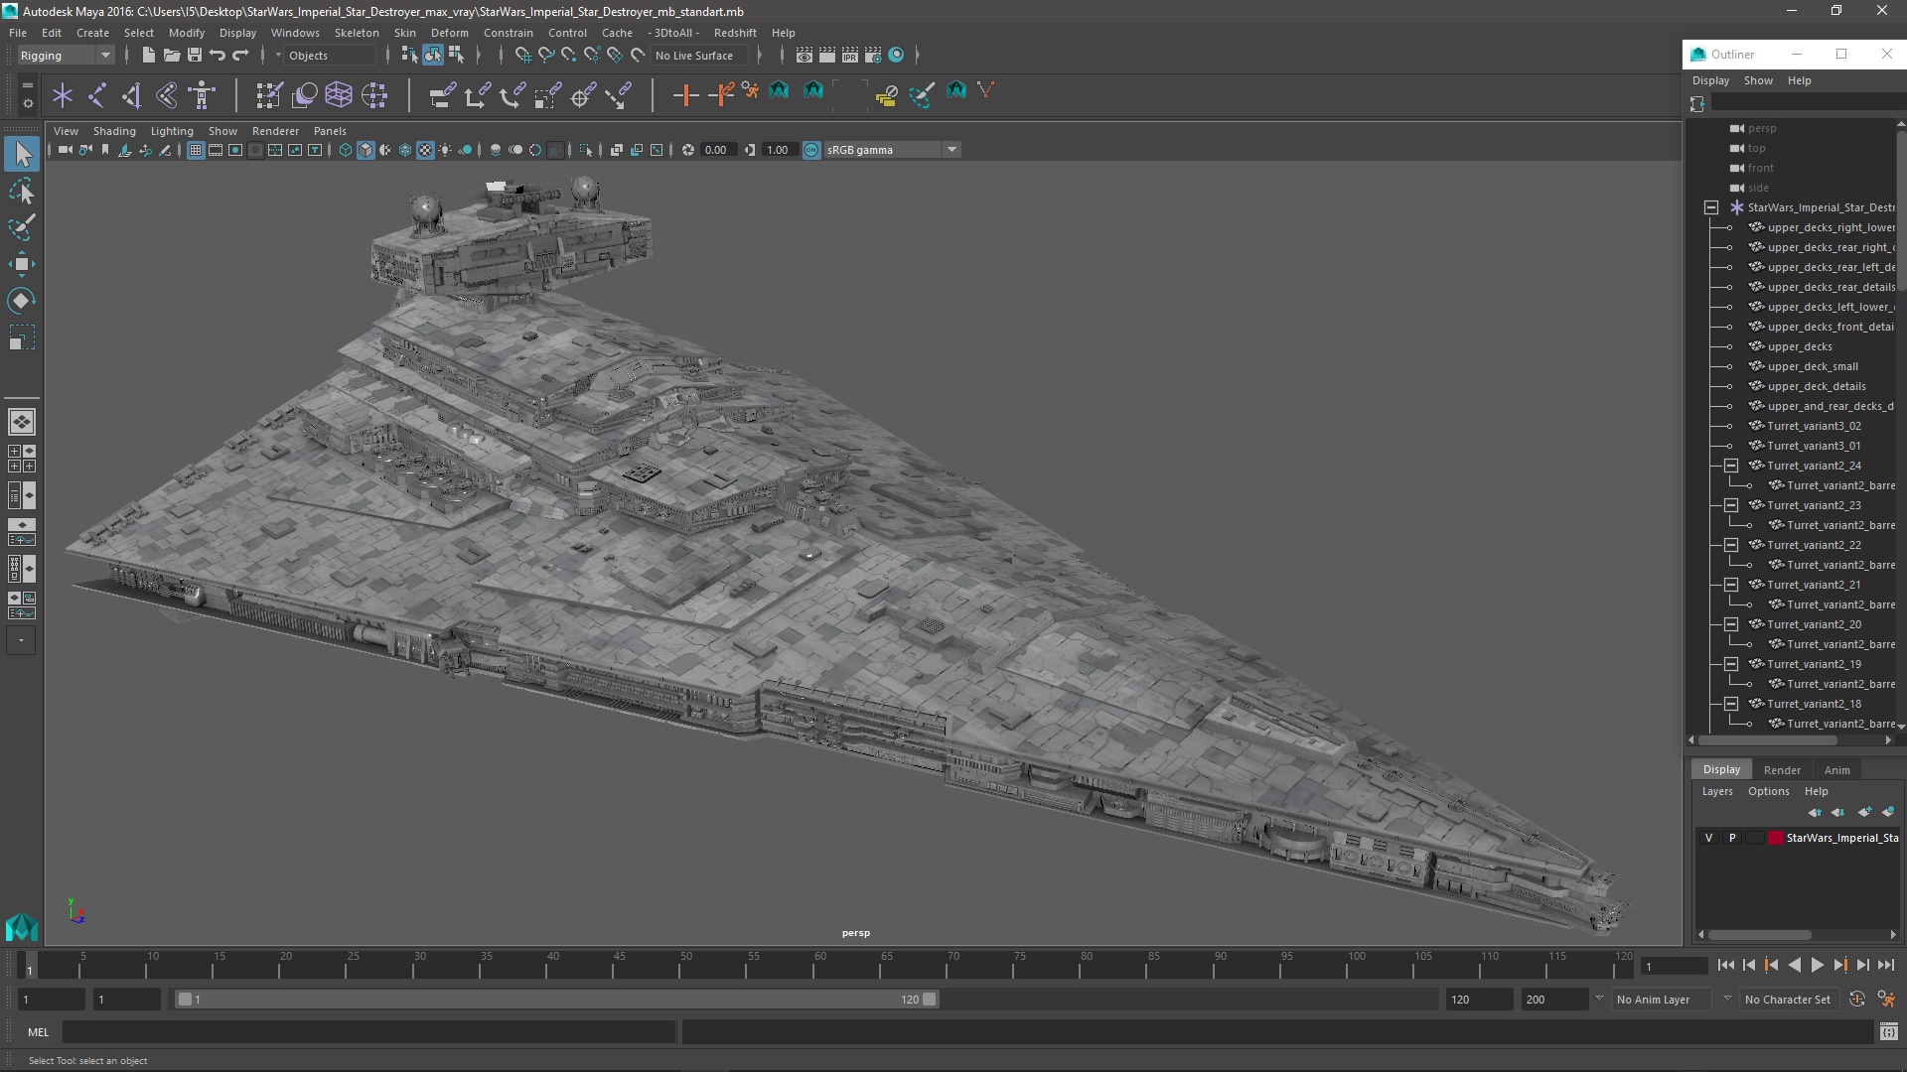Click the MEL command input field

click(368, 1032)
